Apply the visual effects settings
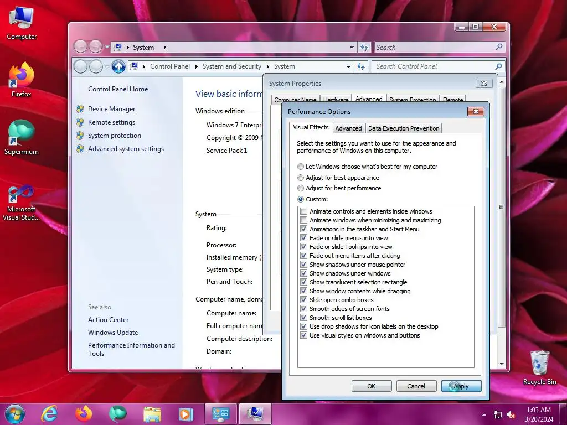This screenshot has width=567, height=425. pyautogui.click(x=461, y=386)
